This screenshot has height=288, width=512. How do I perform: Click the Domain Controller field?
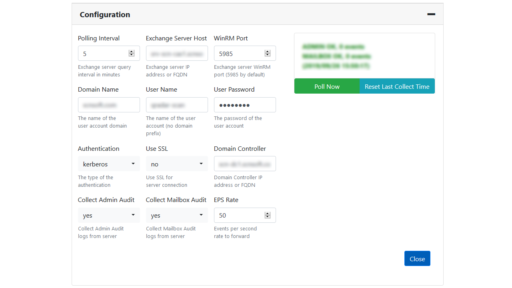pyautogui.click(x=245, y=164)
